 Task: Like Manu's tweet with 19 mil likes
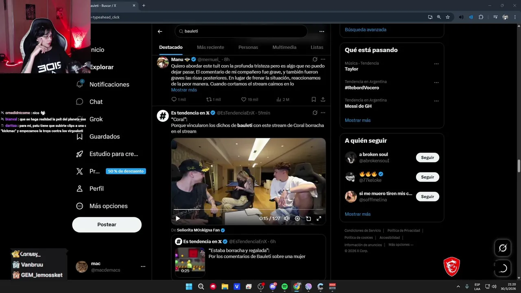[250, 99]
